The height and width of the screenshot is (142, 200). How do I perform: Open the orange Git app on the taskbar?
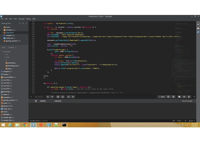(x=41, y=125)
